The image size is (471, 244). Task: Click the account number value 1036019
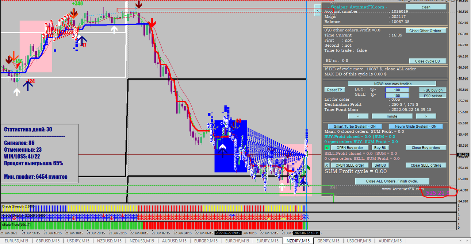400,12
